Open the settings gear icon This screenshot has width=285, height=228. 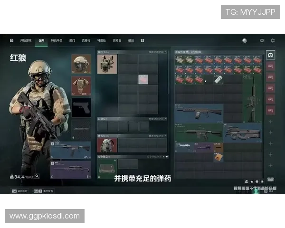273,40
